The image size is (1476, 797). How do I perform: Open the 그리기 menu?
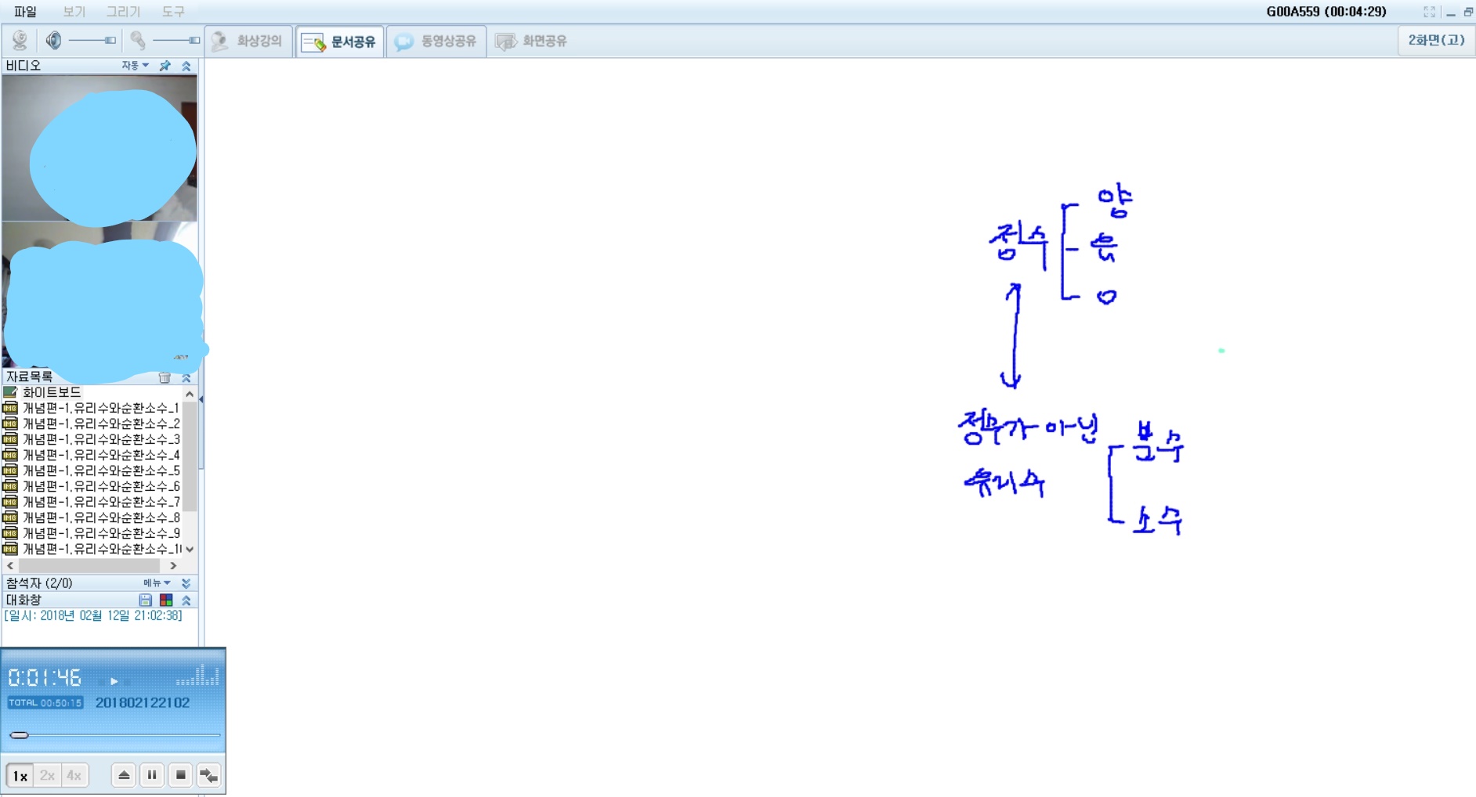tap(123, 12)
